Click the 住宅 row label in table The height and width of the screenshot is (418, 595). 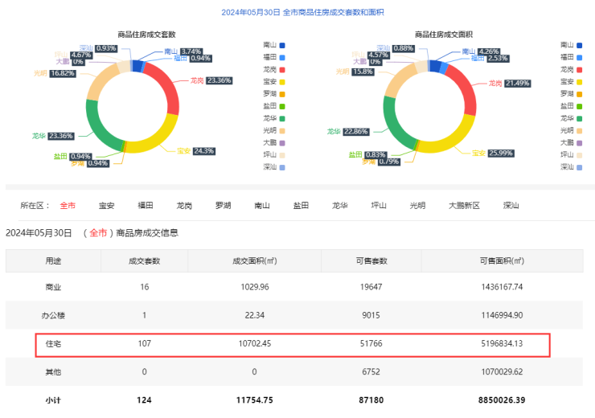53,344
